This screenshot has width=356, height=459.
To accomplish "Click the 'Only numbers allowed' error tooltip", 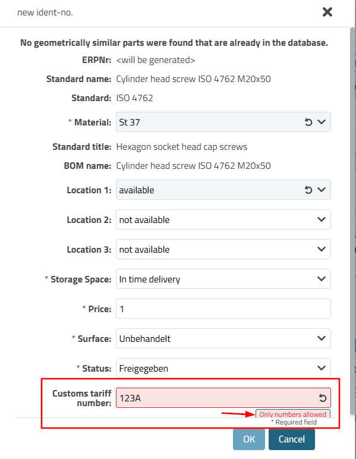I will [293, 414].
